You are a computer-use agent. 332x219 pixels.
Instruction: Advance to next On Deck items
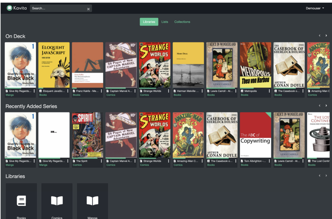coord(326,36)
